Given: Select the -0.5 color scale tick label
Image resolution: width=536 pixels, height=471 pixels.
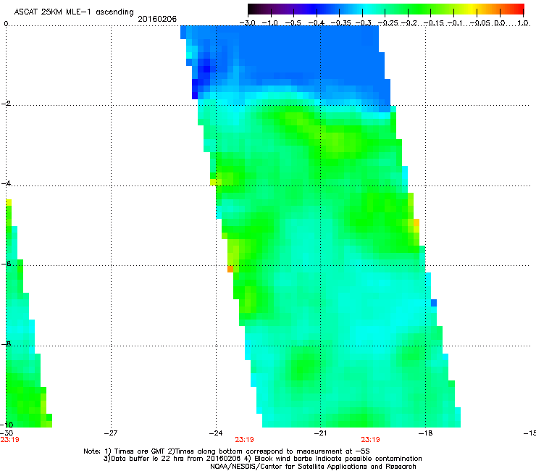Looking at the screenshot, I should click(x=293, y=23).
